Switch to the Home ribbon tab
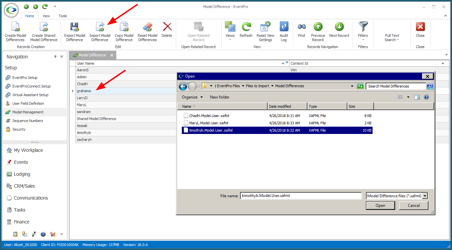Viewport: 452px width, 250px height. click(30, 16)
